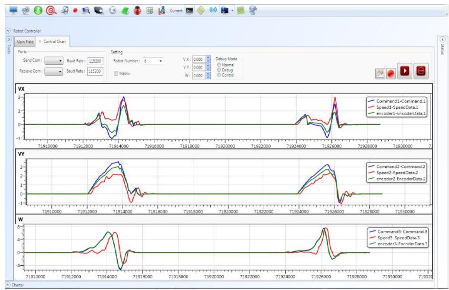
Task: Click Command1-Command.1 legend entry
Action: pos(397,101)
